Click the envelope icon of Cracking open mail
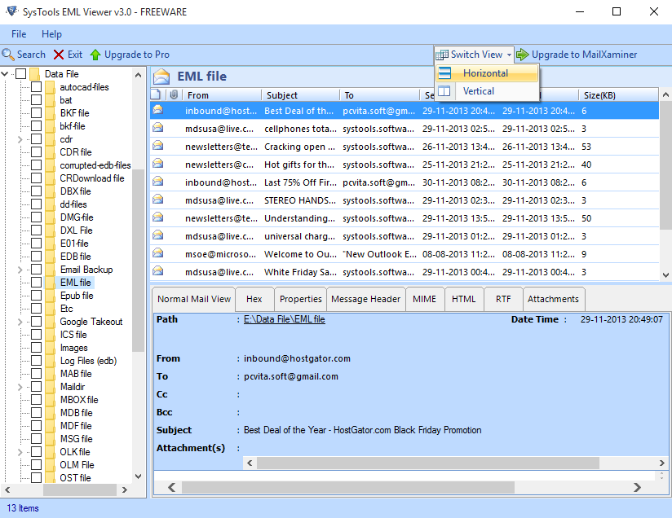 pyautogui.click(x=158, y=145)
